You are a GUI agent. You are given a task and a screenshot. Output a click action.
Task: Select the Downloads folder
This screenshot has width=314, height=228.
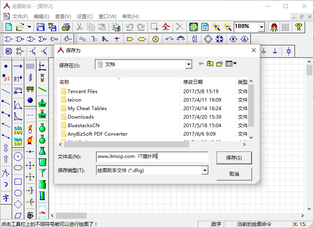click(77, 117)
